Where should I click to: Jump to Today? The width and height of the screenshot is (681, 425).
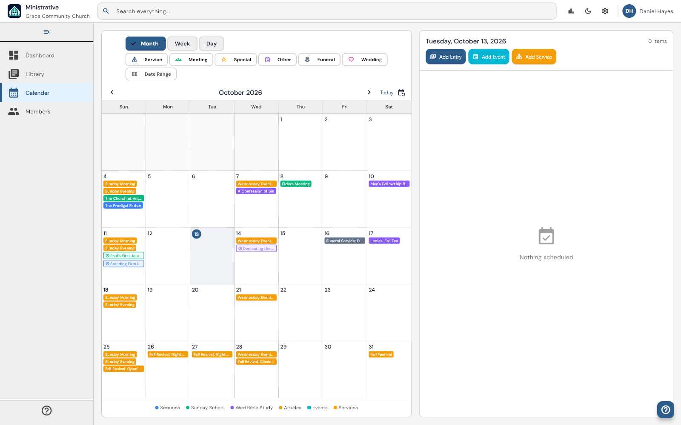(x=386, y=93)
